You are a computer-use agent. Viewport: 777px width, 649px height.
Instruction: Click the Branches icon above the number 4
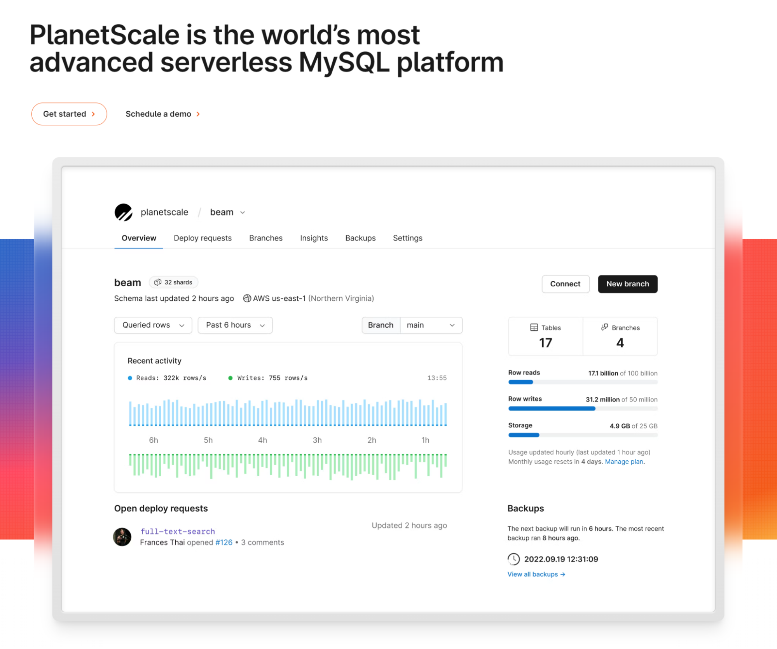[604, 327]
